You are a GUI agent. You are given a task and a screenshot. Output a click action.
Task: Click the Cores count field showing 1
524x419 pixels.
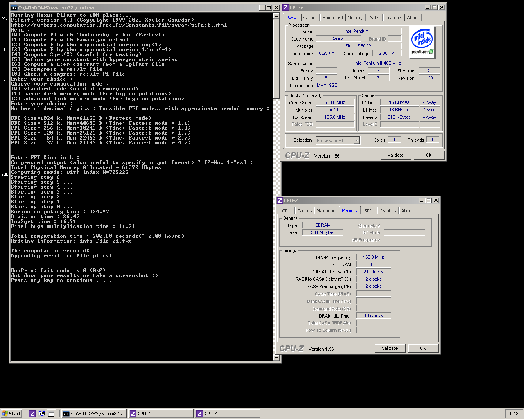[x=394, y=140]
